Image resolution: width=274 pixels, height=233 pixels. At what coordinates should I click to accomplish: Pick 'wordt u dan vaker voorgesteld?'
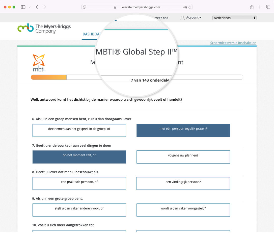pos(183,210)
